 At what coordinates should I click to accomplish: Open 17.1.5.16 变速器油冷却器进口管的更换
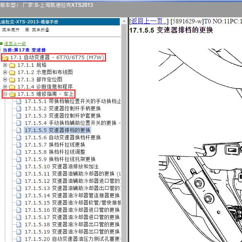click(x=72, y=210)
